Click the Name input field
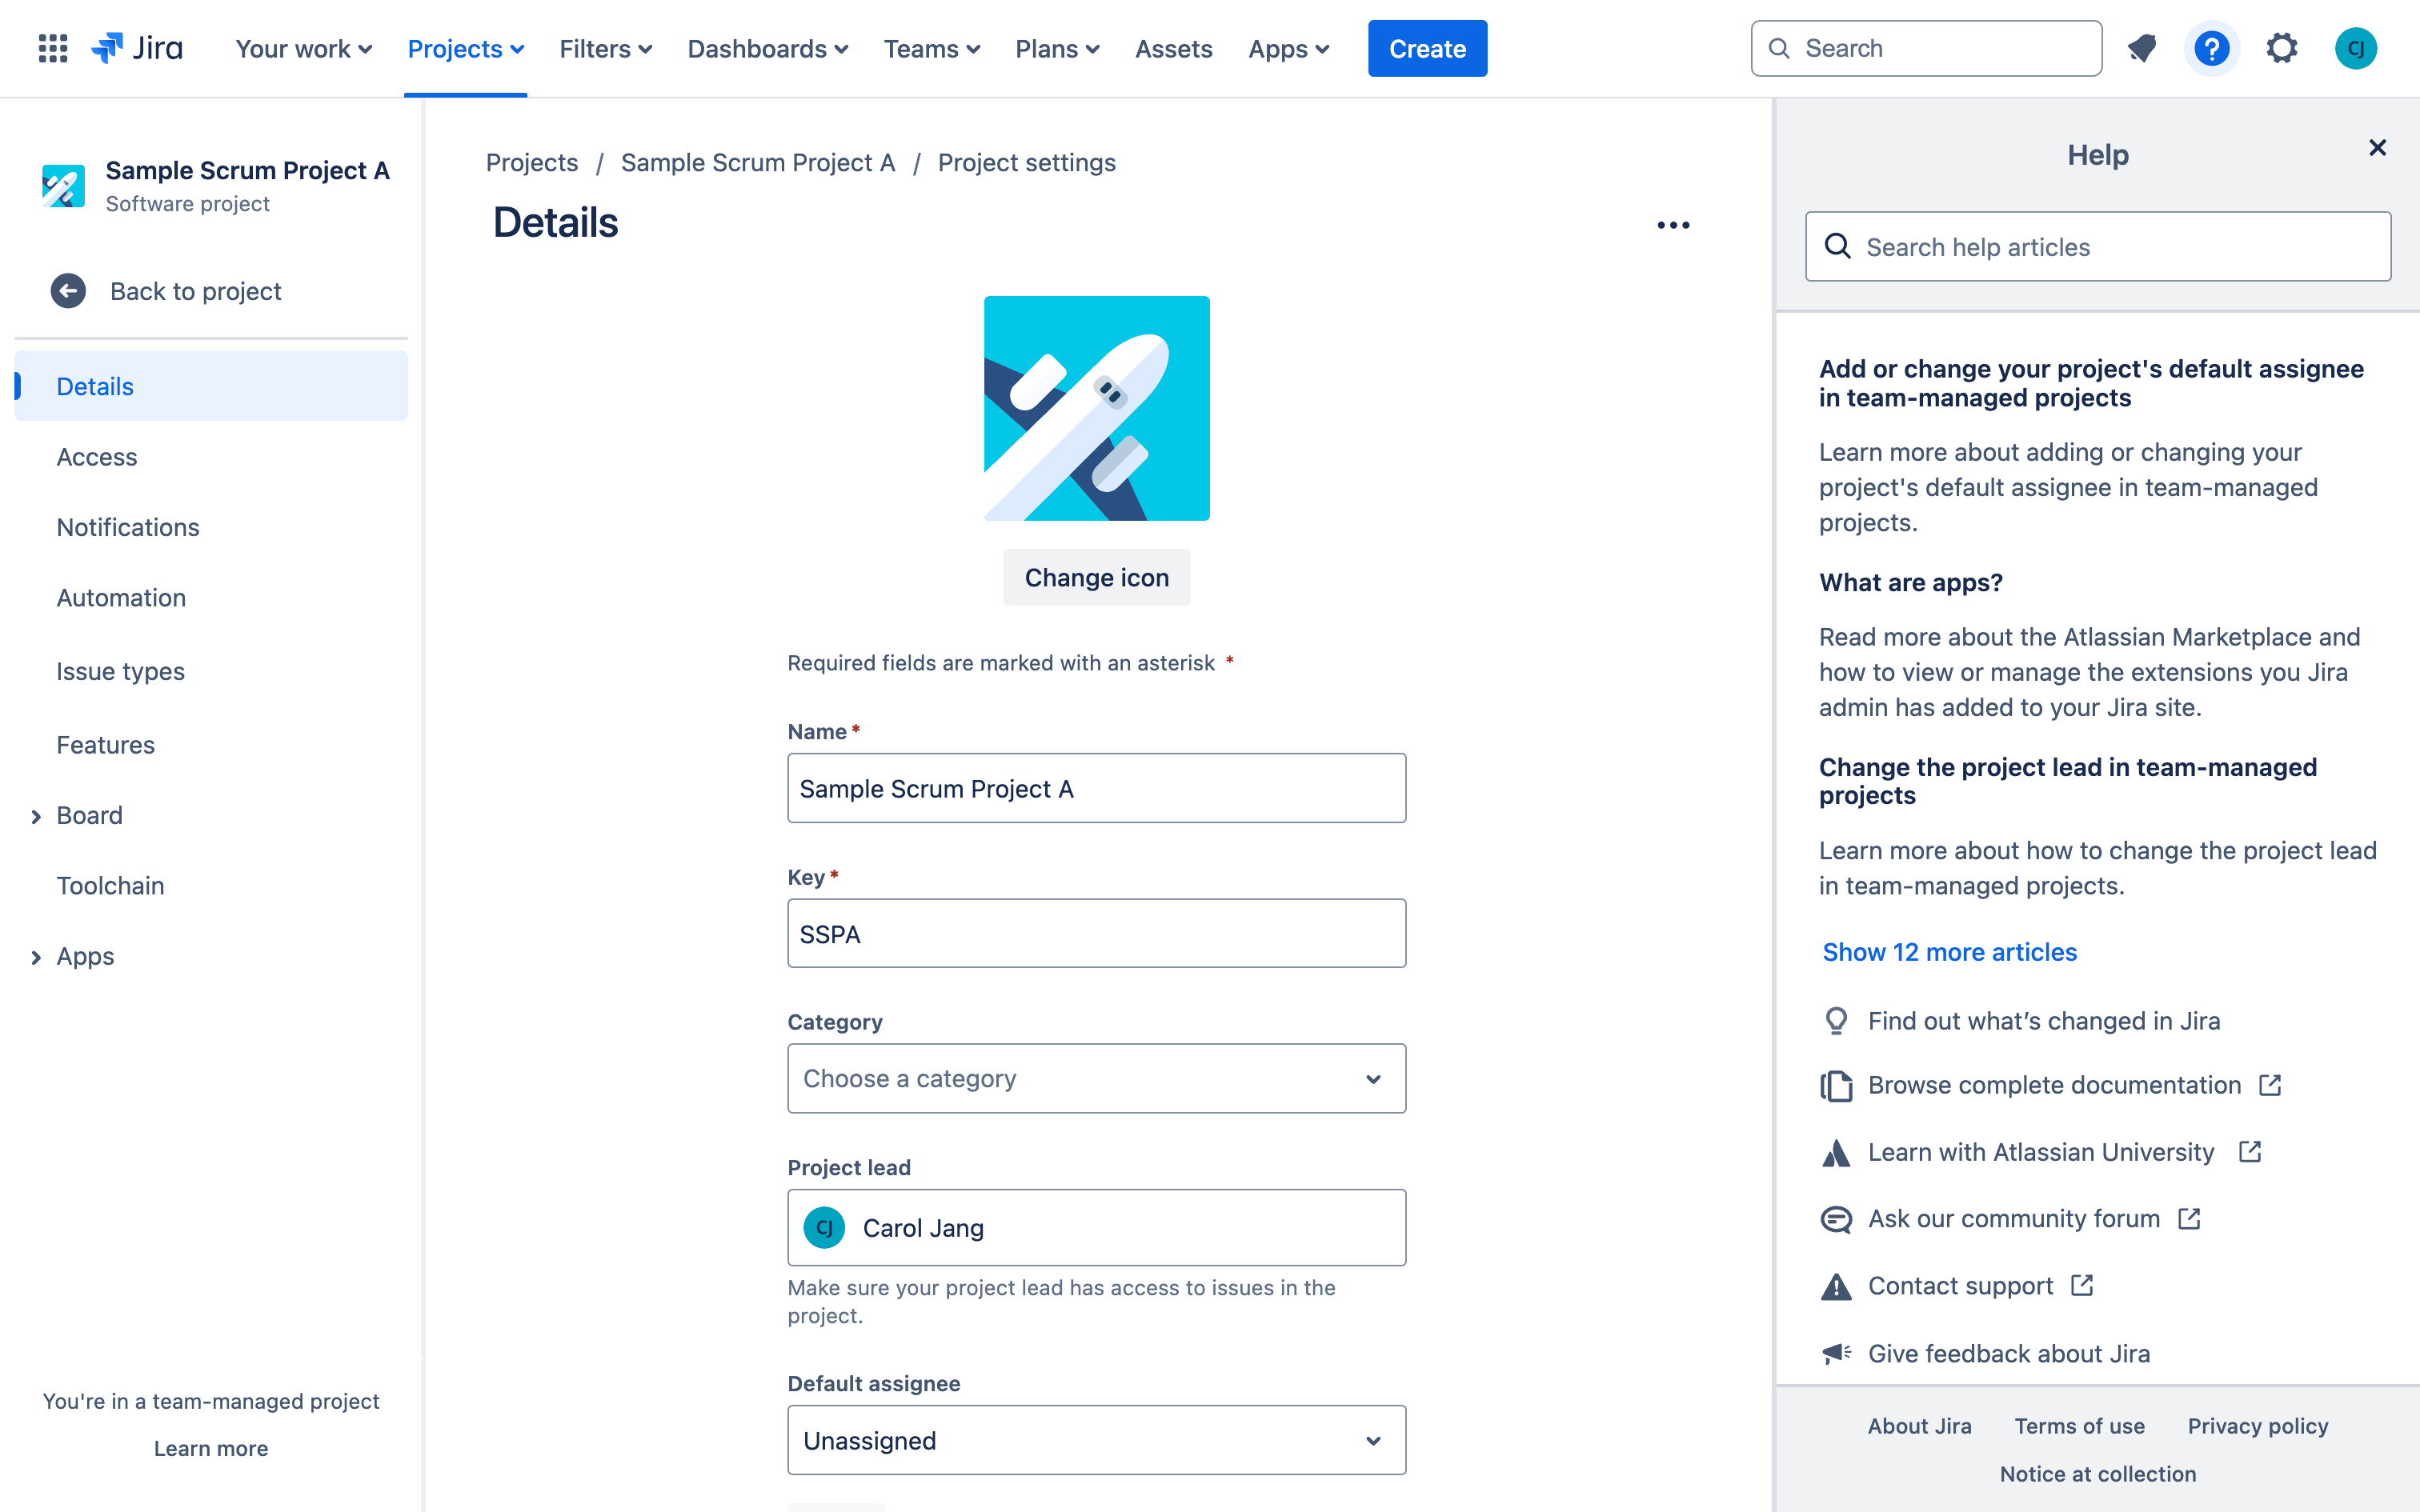The image size is (2420, 1512). (1096, 787)
